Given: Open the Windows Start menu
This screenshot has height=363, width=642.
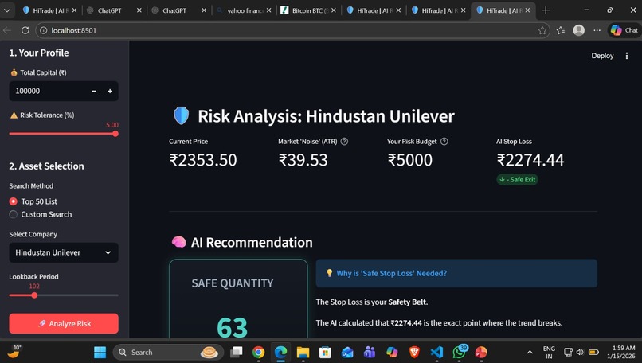Looking at the screenshot, I should 100,353.
